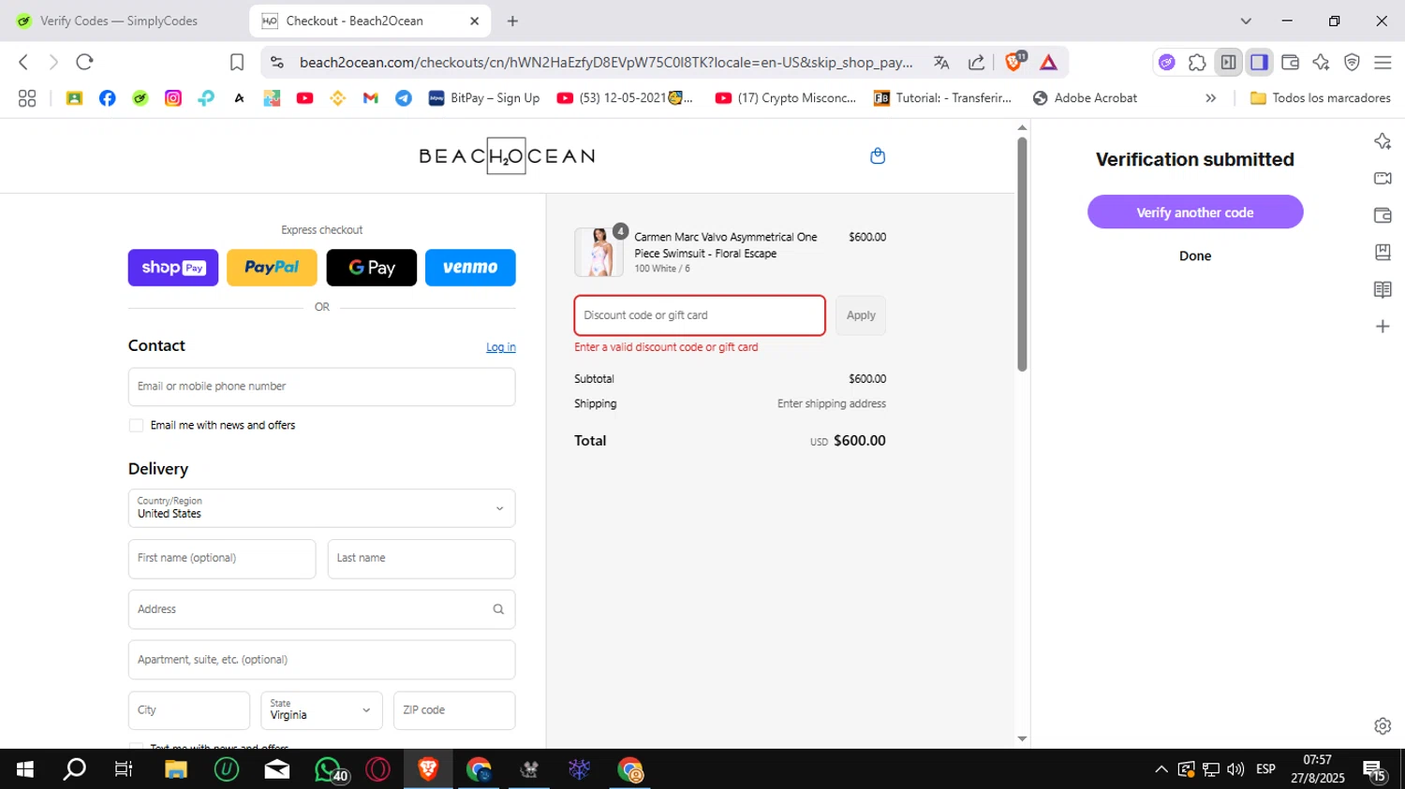The width and height of the screenshot is (1405, 789).
Task: Expand hidden bookmarks chevron
Action: point(1210,97)
